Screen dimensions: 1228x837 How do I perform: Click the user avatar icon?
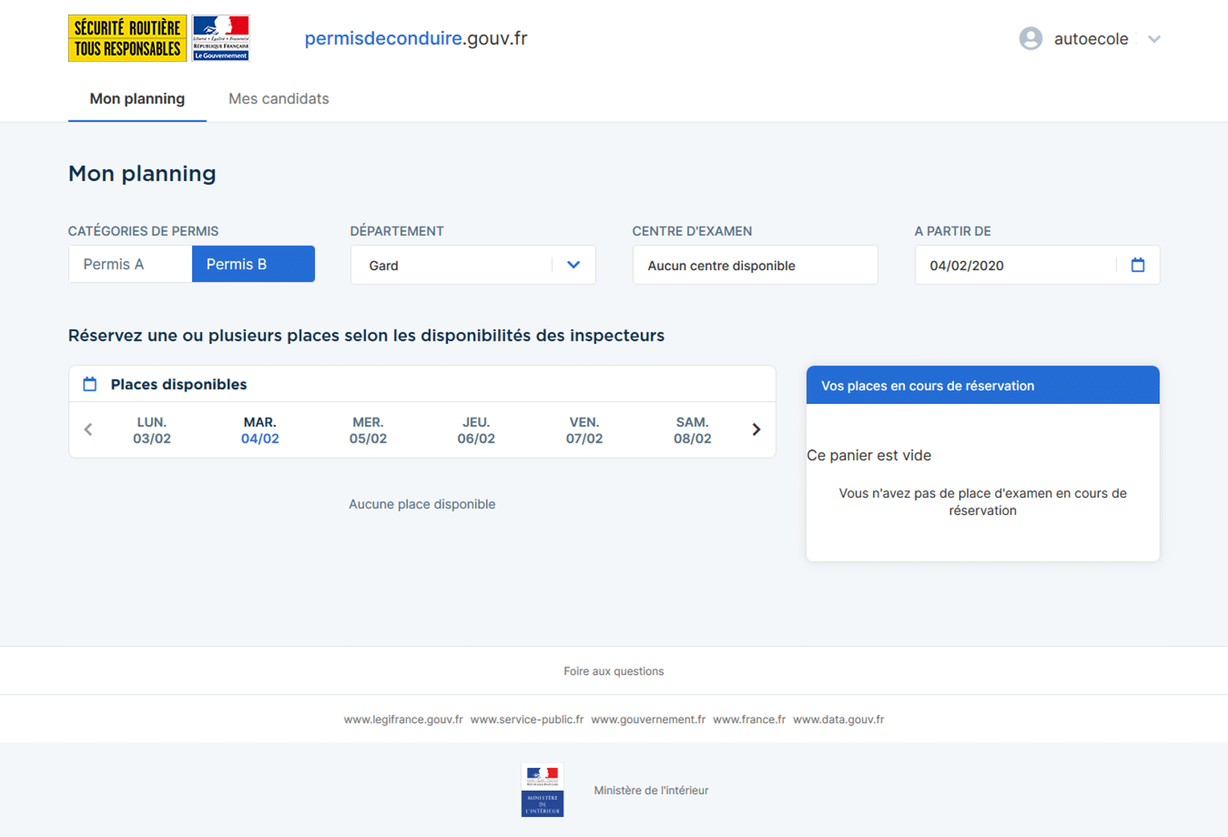[1031, 38]
